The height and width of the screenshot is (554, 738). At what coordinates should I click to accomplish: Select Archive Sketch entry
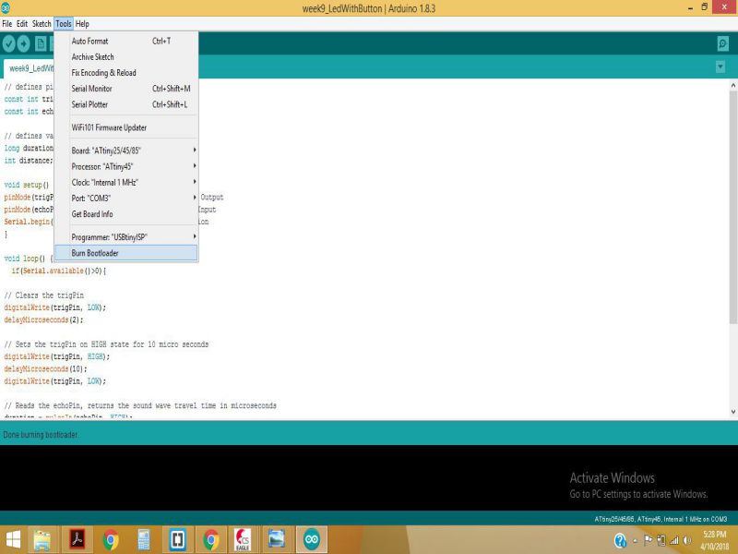126,57
